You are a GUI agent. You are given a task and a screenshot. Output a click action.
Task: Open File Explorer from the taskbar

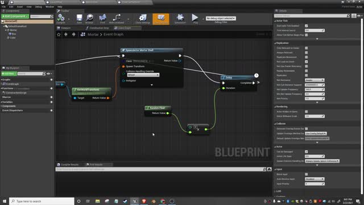(97, 201)
